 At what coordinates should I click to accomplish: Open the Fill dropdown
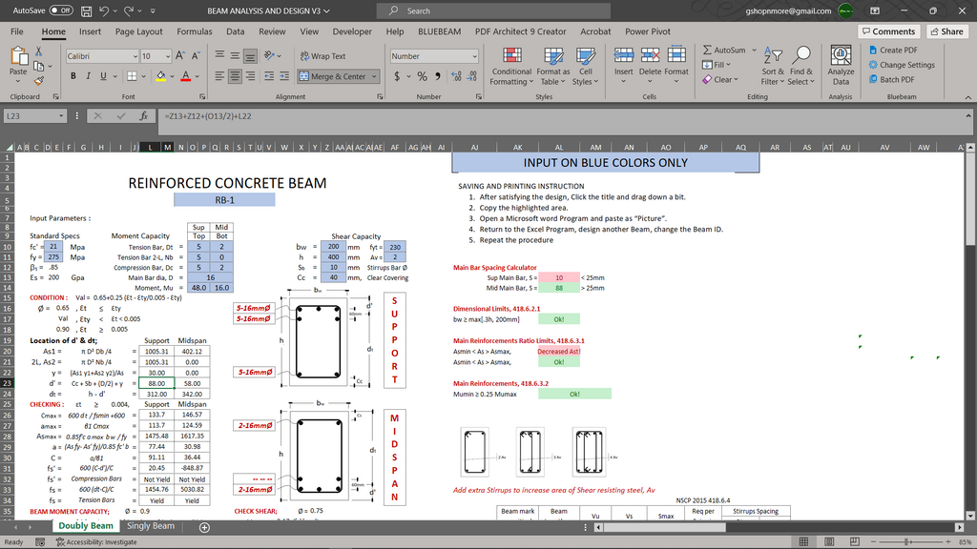point(717,65)
